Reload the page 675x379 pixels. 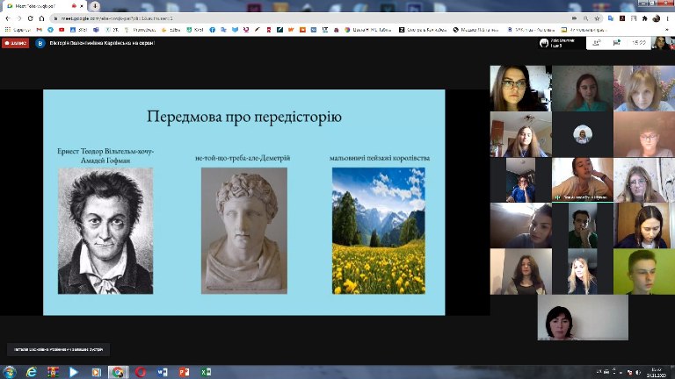tap(29, 18)
